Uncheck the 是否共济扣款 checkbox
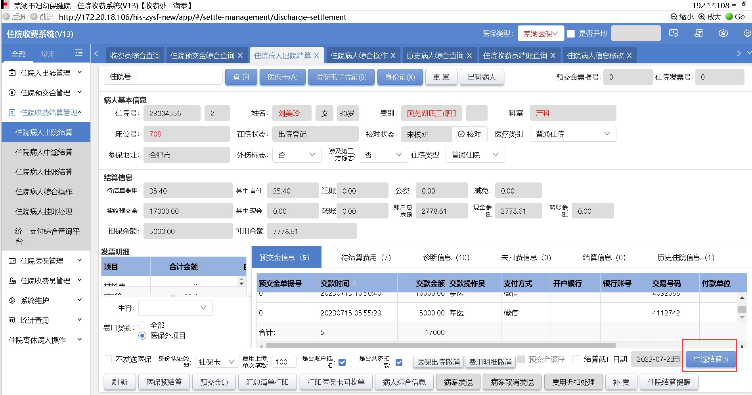The height and width of the screenshot is (395, 752). pos(399,362)
